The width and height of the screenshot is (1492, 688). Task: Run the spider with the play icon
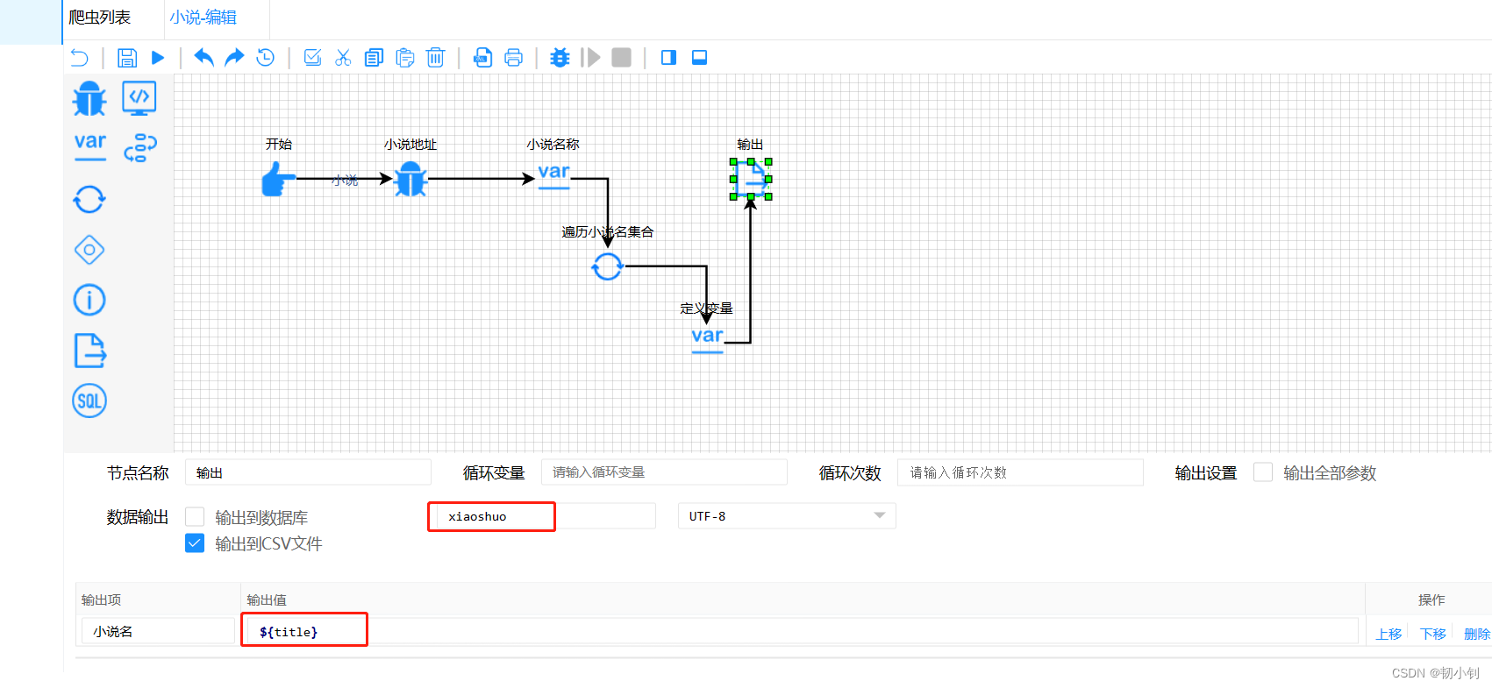tap(158, 58)
